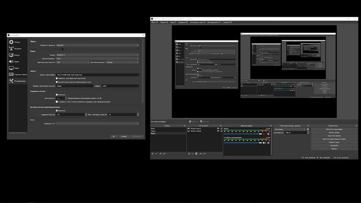Click Start Virtual Camera in Controls dock
Image resolution: width=361 pixels, height=203 pixels.
tap(334, 139)
